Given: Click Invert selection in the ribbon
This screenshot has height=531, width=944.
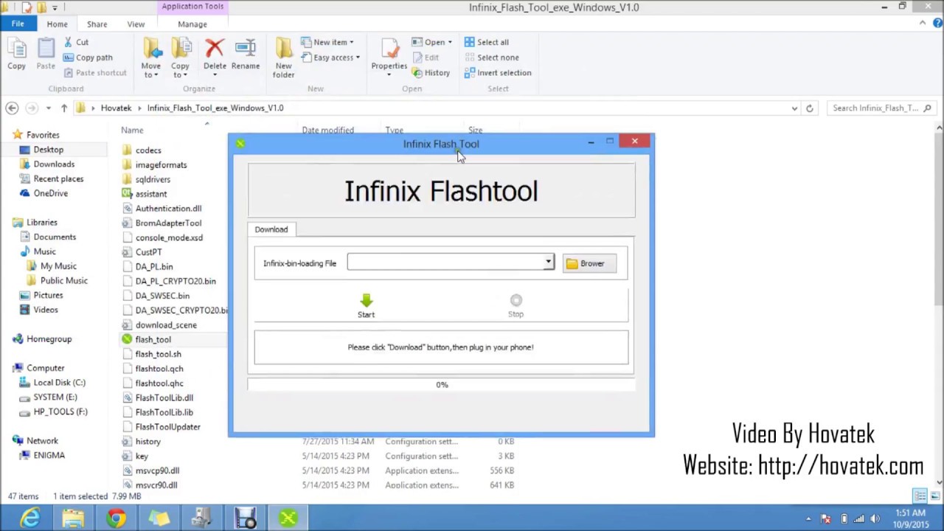Looking at the screenshot, I should click(x=498, y=72).
